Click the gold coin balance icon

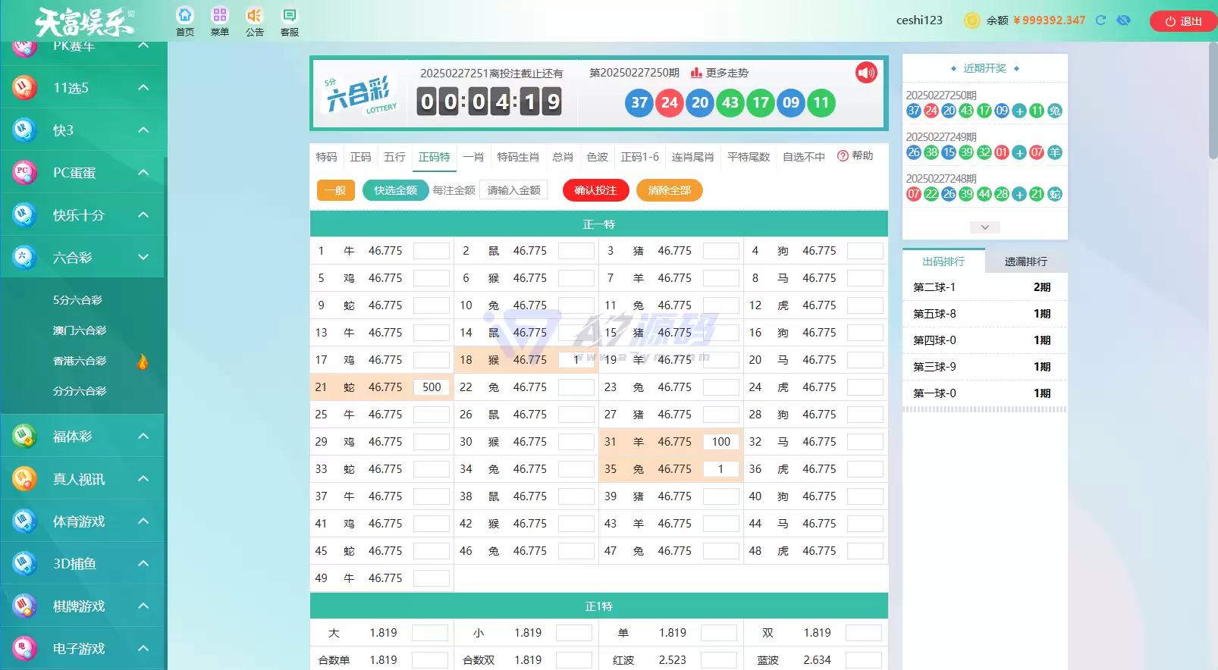pyautogui.click(x=972, y=20)
